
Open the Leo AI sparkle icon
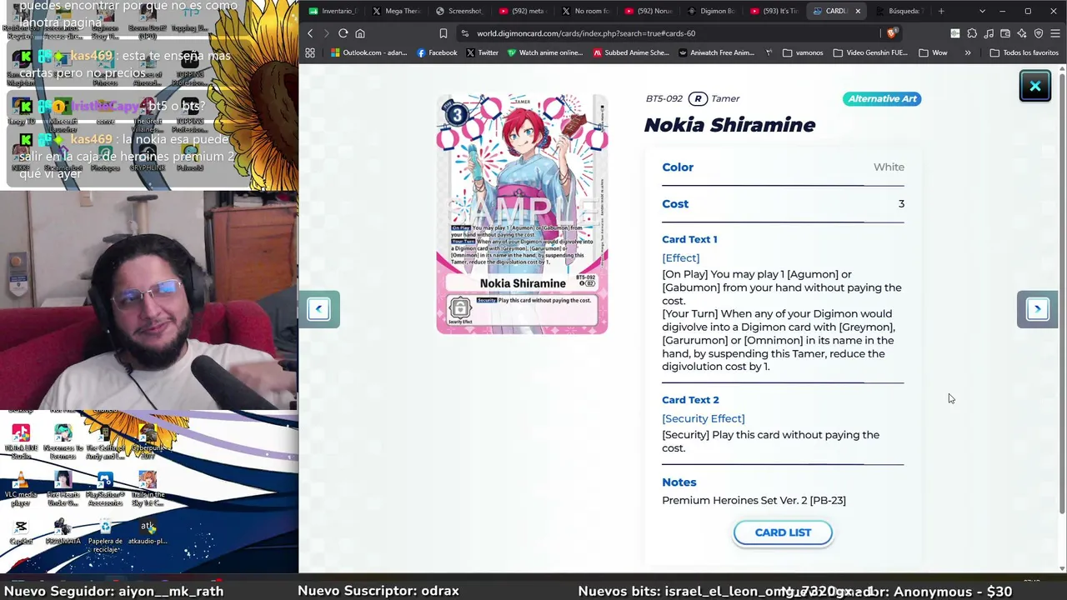pyautogui.click(x=1022, y=33)
